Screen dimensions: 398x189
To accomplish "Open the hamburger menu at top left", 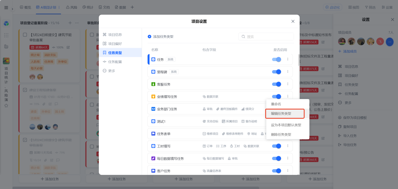I will coord(6,8).
